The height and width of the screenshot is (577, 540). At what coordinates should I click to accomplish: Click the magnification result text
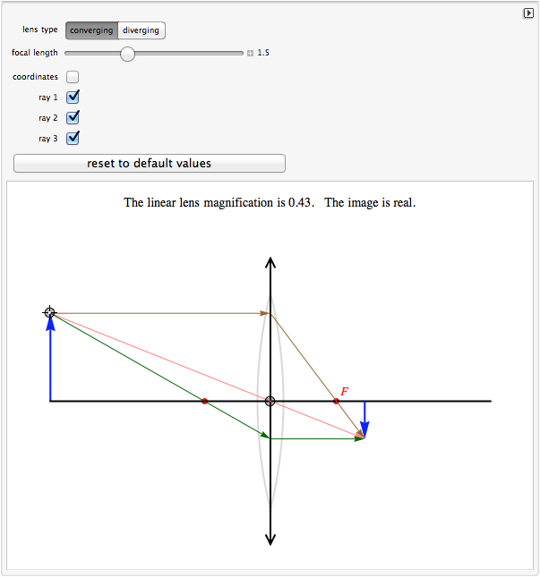click(219, 203)
